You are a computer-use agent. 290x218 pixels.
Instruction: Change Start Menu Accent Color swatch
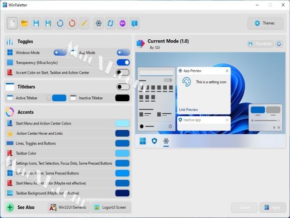(x=122, y=183)
